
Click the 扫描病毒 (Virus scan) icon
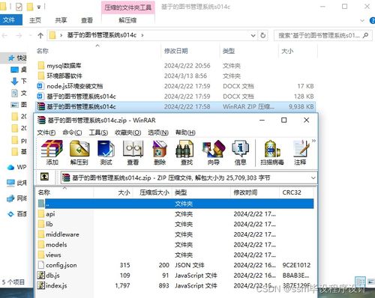(x=272, y=153)
